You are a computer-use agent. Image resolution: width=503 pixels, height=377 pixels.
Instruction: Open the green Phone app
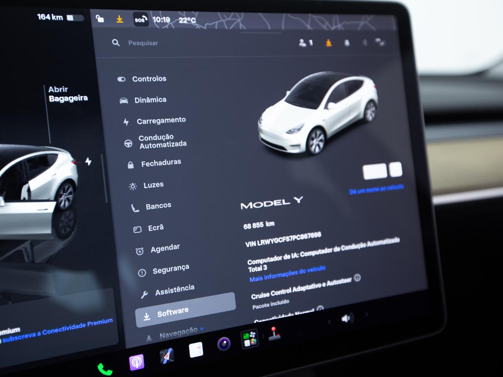[105, 369]
